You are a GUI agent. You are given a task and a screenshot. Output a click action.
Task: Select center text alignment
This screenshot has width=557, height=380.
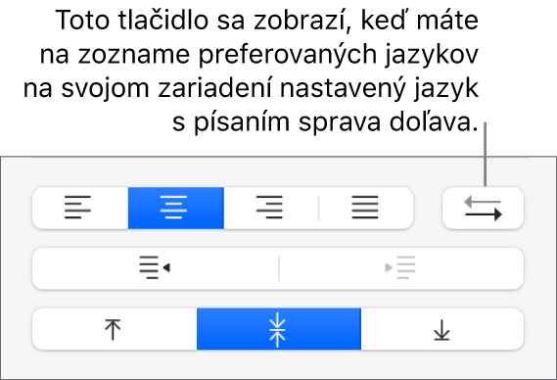coord(176,208)
